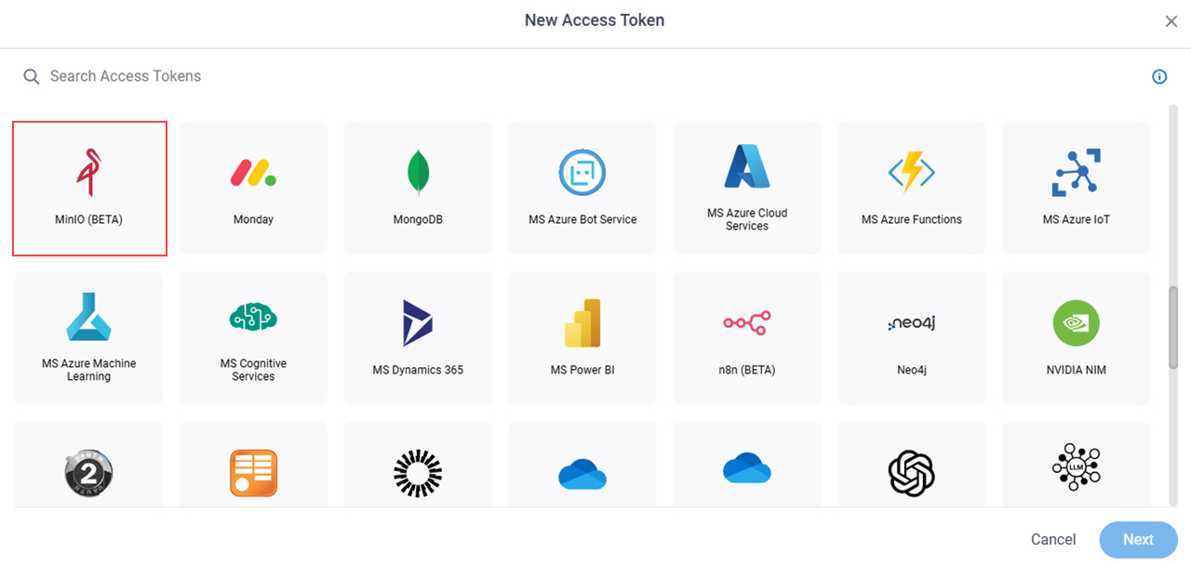Choose the MS Azure Functions tile
The width and height of the screenshot is (1191, 564).
[912, 188]
